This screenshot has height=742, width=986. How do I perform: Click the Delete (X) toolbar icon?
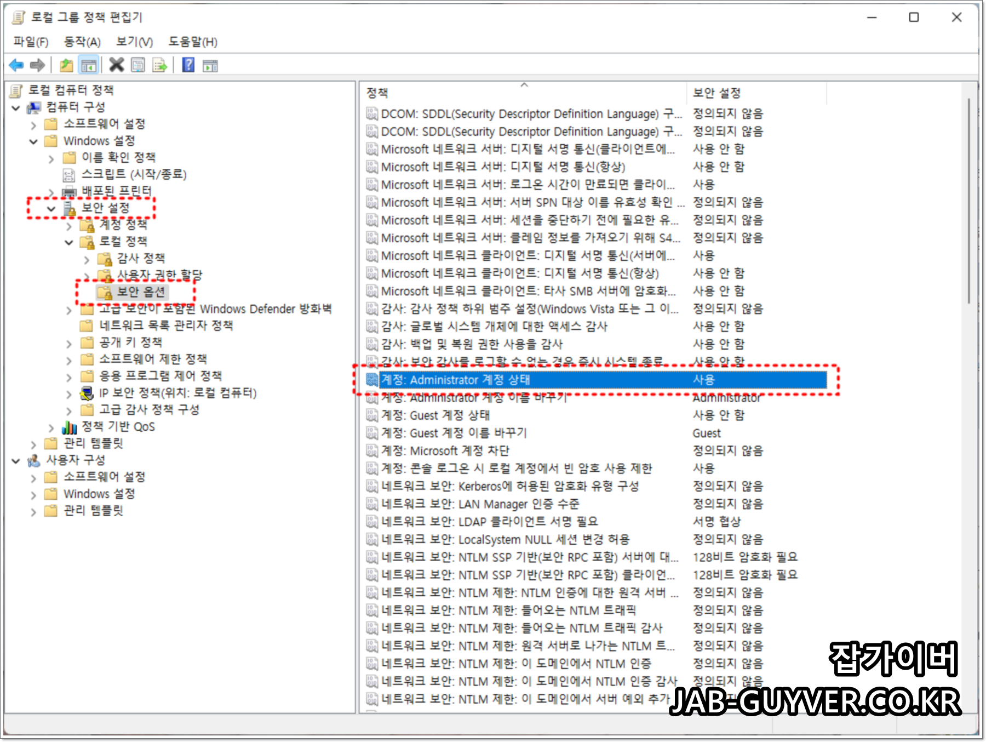[116, 65]
